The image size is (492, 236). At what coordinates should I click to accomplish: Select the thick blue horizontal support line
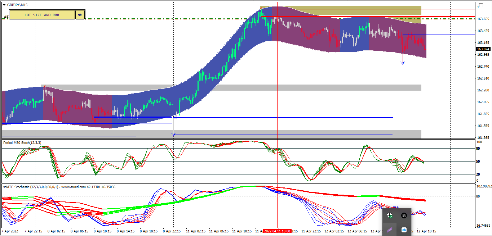point(243,117)
